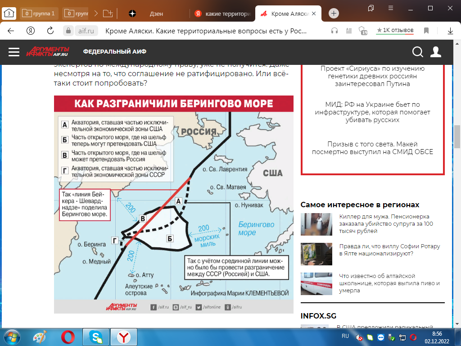
Task: Open Yandex home via Я button
Action: click(x=31, y=31)
